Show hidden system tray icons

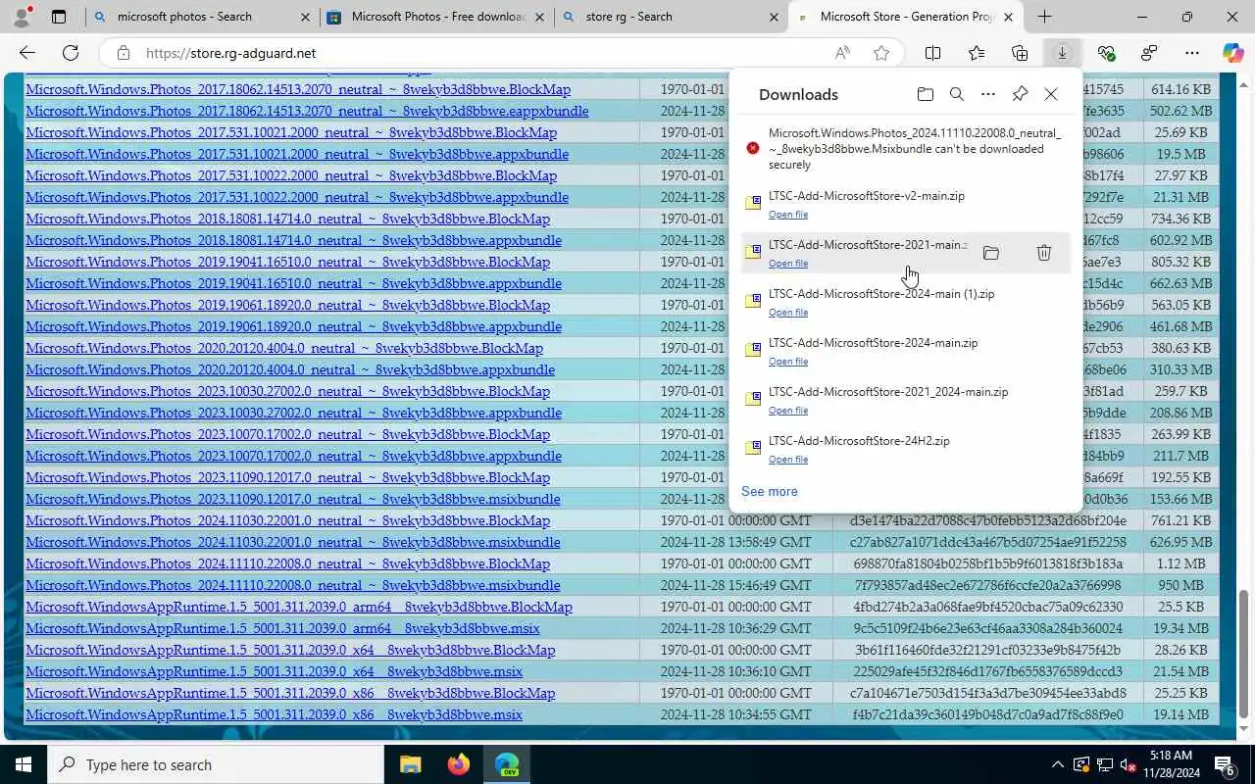1057,764
